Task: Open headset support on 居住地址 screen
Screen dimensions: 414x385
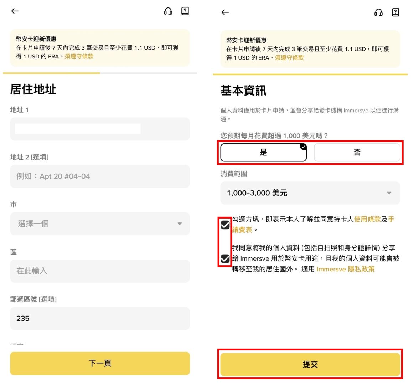Action: click(168, 11)
